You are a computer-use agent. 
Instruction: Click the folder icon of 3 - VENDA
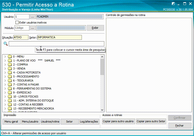click(10, 68)
